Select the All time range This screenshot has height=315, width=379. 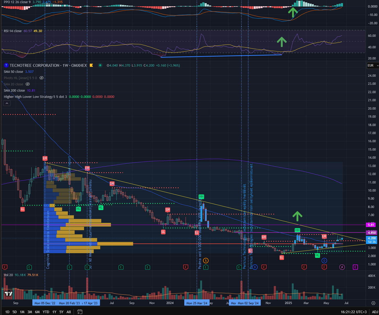[69, 312]
